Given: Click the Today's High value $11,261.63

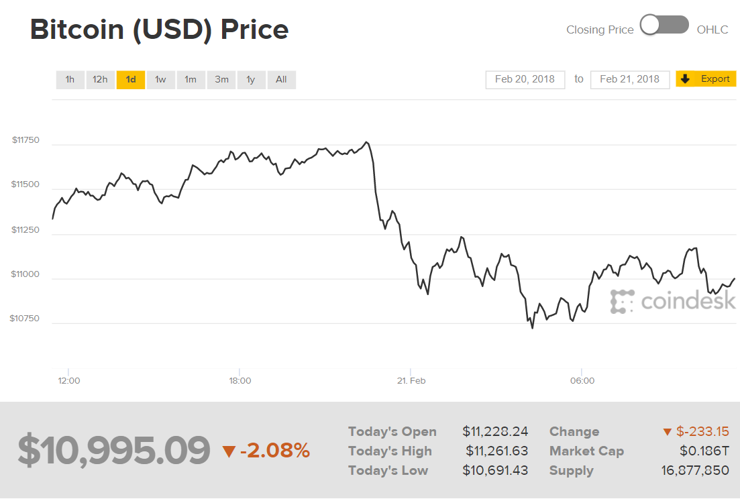Looking at the screenshot, I should pyautogui.click(x=496, y=451).
